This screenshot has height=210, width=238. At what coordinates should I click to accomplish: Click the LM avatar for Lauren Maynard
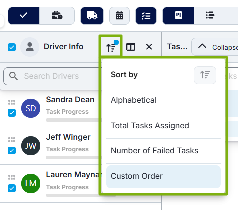pos(31,183)
